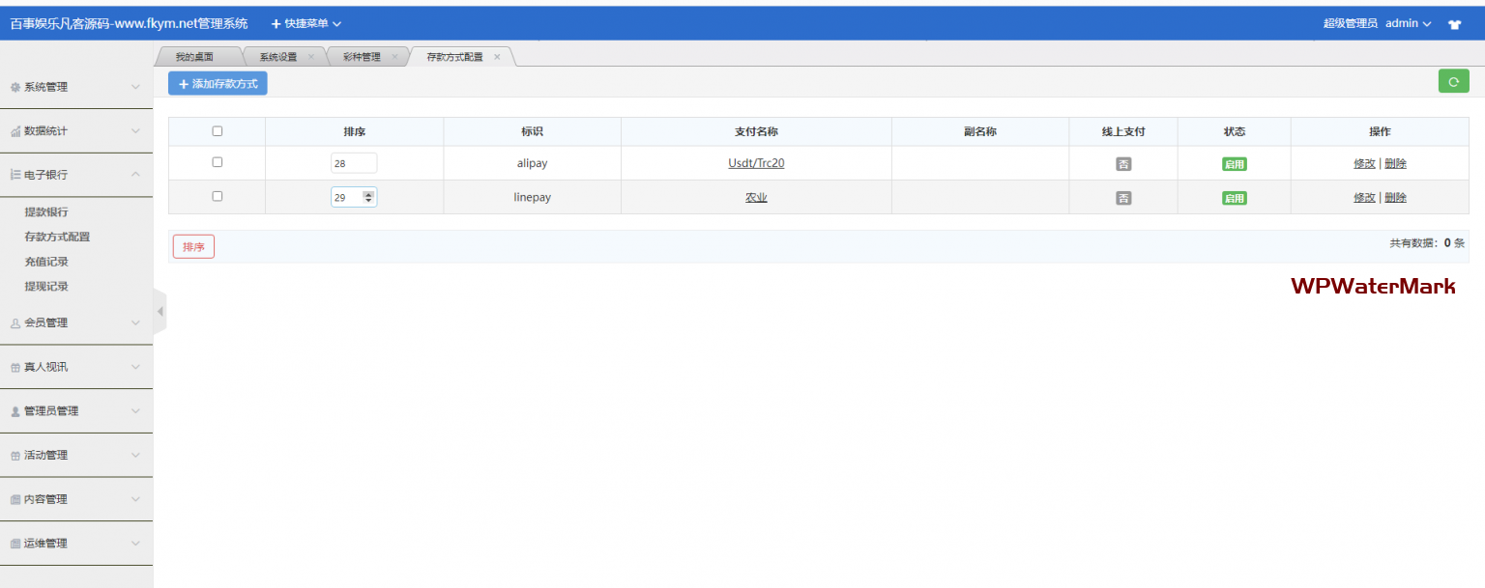1485x588 pixels.
Task: Click the 线上支付 column header
Action: coord(1123,132)
